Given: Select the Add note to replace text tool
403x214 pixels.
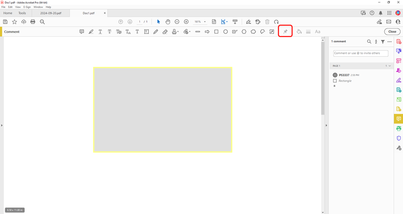Looking at the screenshot, I should coord(119,31).
